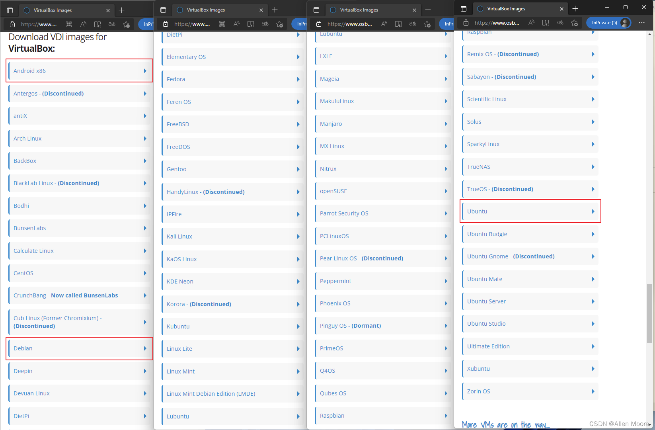Click site info lock icon in third window
This screenshot has height=430, width=655.
pyautogui.click(x=319, y=24)
